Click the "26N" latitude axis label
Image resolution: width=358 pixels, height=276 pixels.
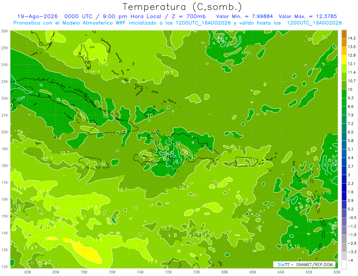coord(4,31)
